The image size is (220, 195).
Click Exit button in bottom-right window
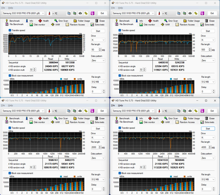click(x=212, y=111)
